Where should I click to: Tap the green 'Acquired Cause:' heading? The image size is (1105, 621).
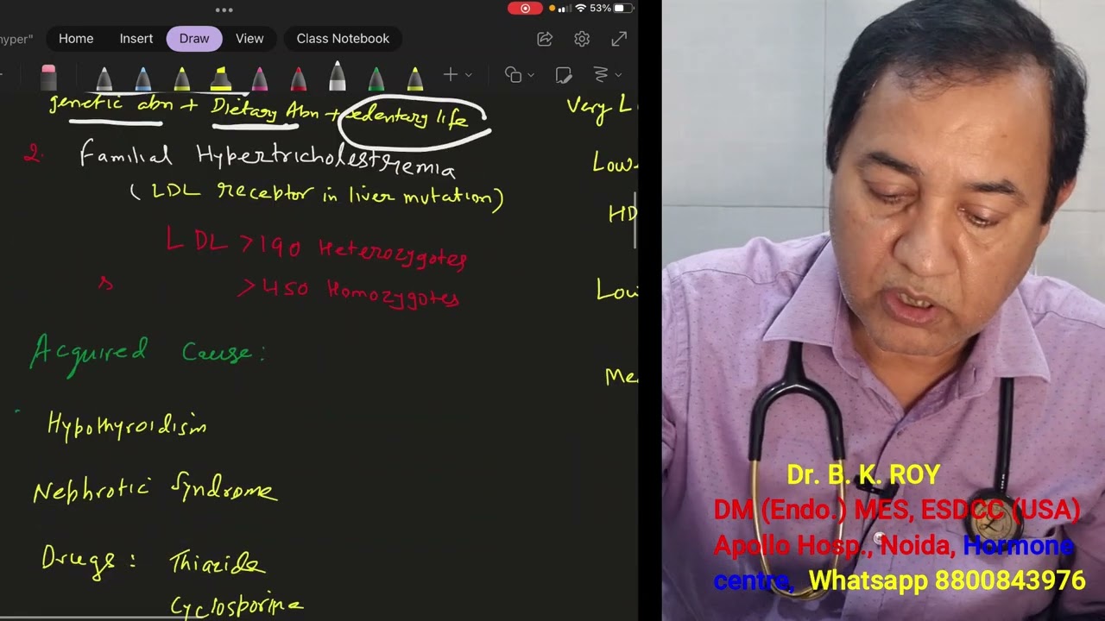[148, 352]
